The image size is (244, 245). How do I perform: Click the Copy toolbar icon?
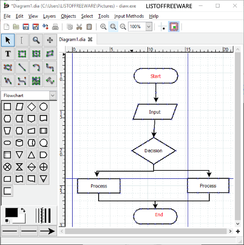(69, 27)
